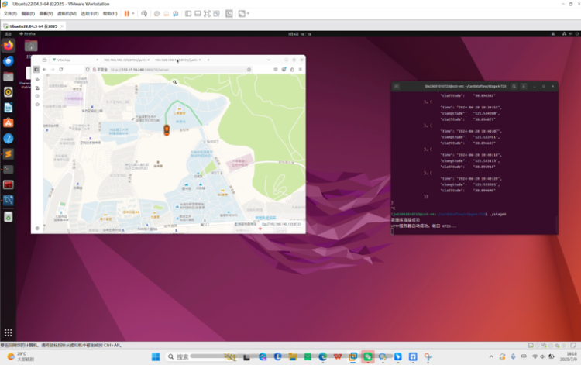Open Rhythmbox music player in dock
This screenshot has height=365, width=581.
coord(9,91)
